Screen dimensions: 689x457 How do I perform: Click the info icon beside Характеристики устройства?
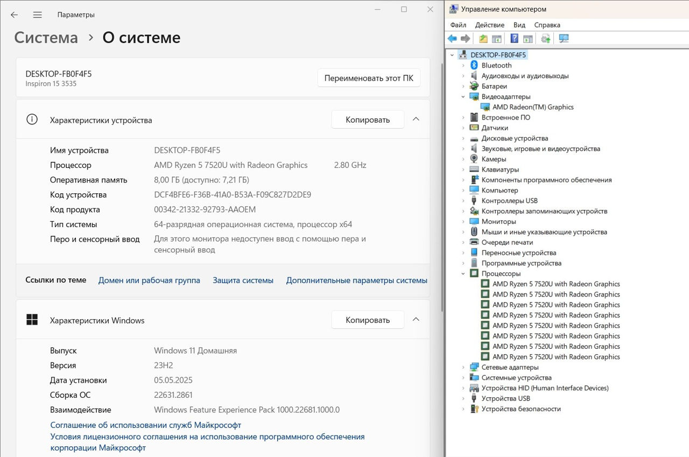(x=32, y=119)
